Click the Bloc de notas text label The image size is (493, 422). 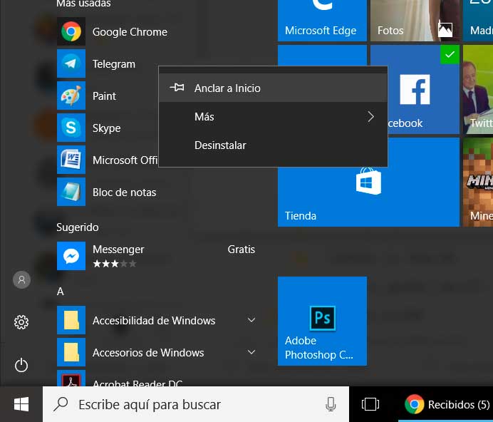(x=124, y=192)
